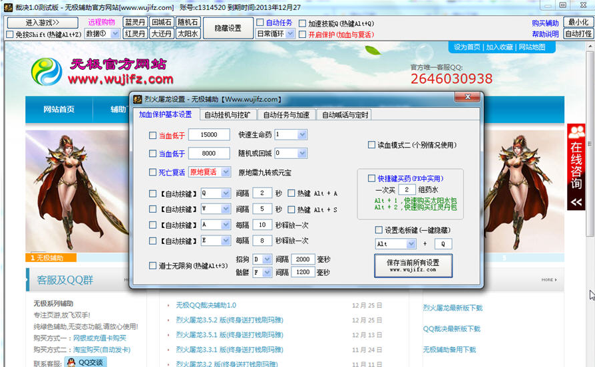This screenshot has height=367, width=595.
Task: Open 网站首页 nav item
Action: click(59, 110)
